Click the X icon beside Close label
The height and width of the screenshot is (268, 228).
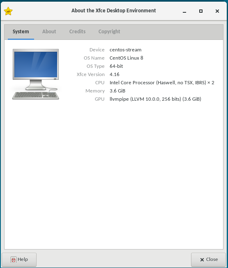[x=202, y=260]
